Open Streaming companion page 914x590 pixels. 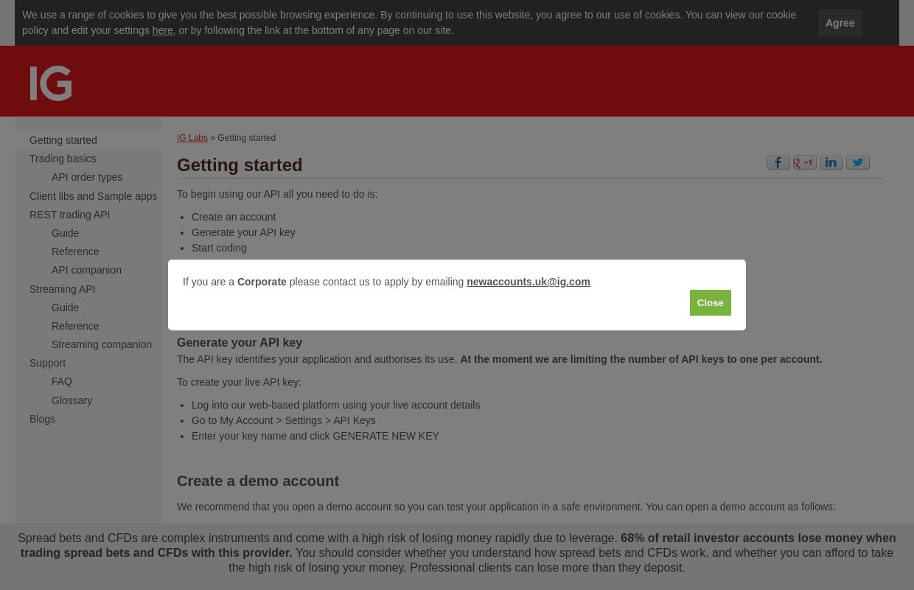click(x=102, y=344)
